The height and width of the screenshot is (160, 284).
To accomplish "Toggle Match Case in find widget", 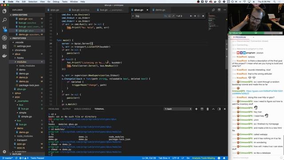I will pyautogui.click(x=166, y=16).
